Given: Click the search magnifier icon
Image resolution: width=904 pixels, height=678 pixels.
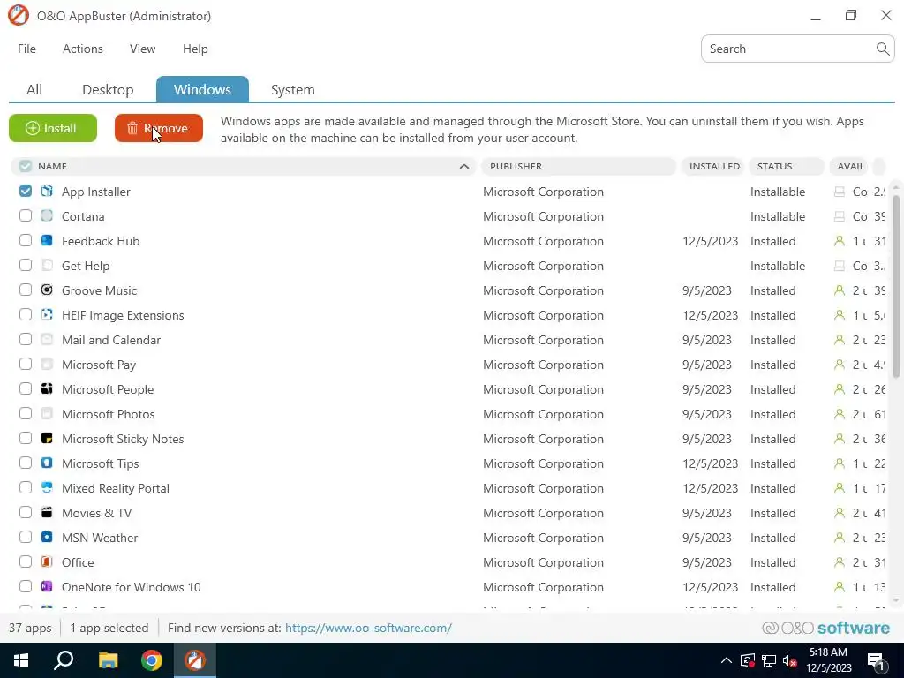Looking at the screenshot, I should [x=882, y=49].
